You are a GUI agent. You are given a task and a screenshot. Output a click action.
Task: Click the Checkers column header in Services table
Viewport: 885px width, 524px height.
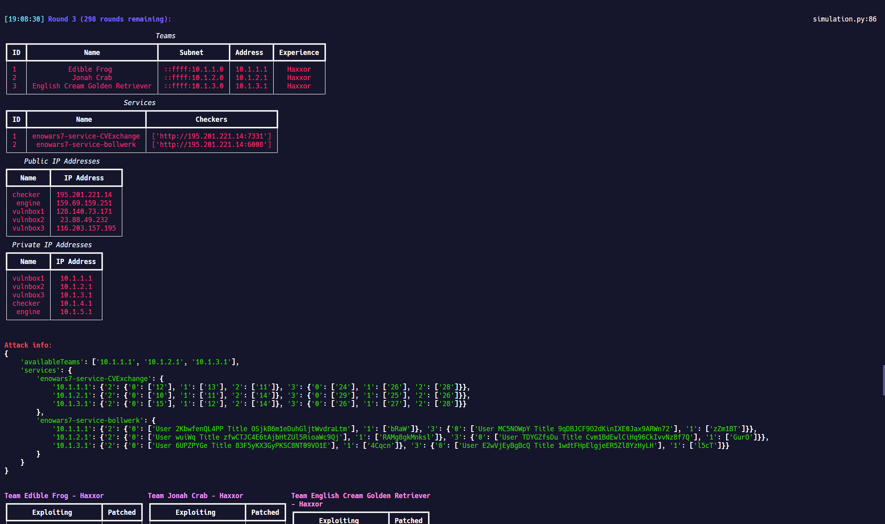tap(211, 119)
